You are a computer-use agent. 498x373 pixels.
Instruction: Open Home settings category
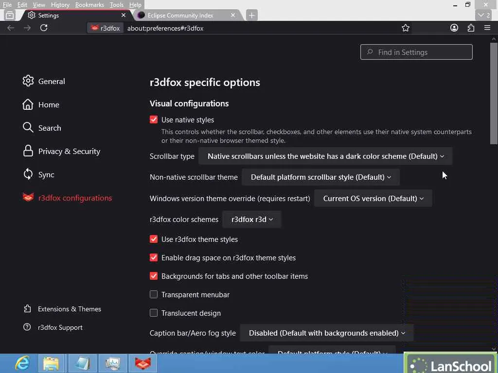(41, 105)
